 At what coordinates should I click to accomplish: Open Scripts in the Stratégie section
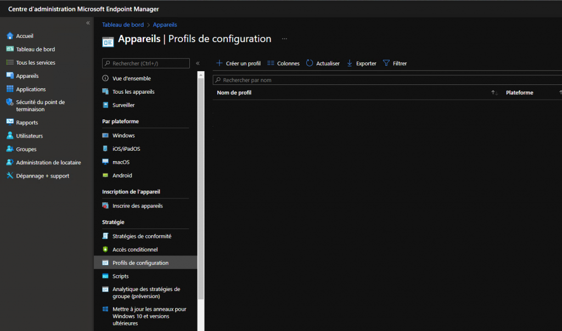(x=120, y=276)
